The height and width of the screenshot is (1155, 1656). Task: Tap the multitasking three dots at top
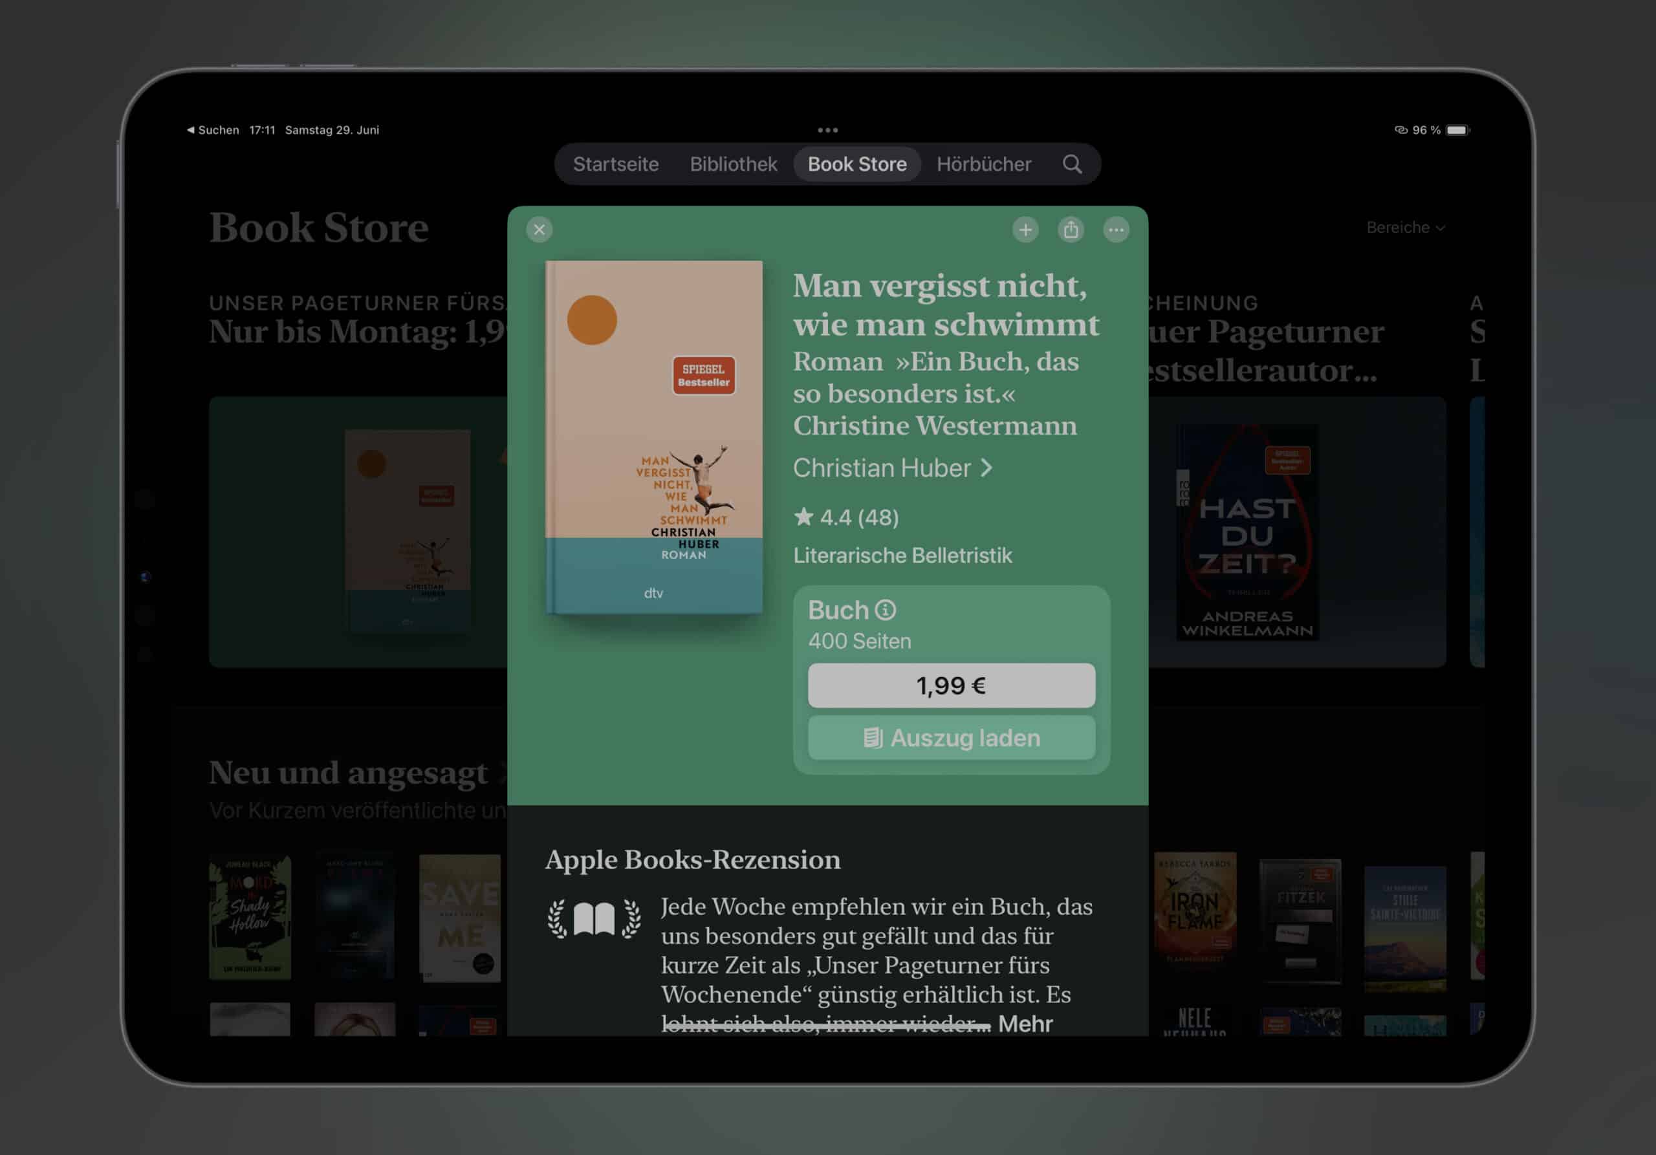click(x=827, y=131)
